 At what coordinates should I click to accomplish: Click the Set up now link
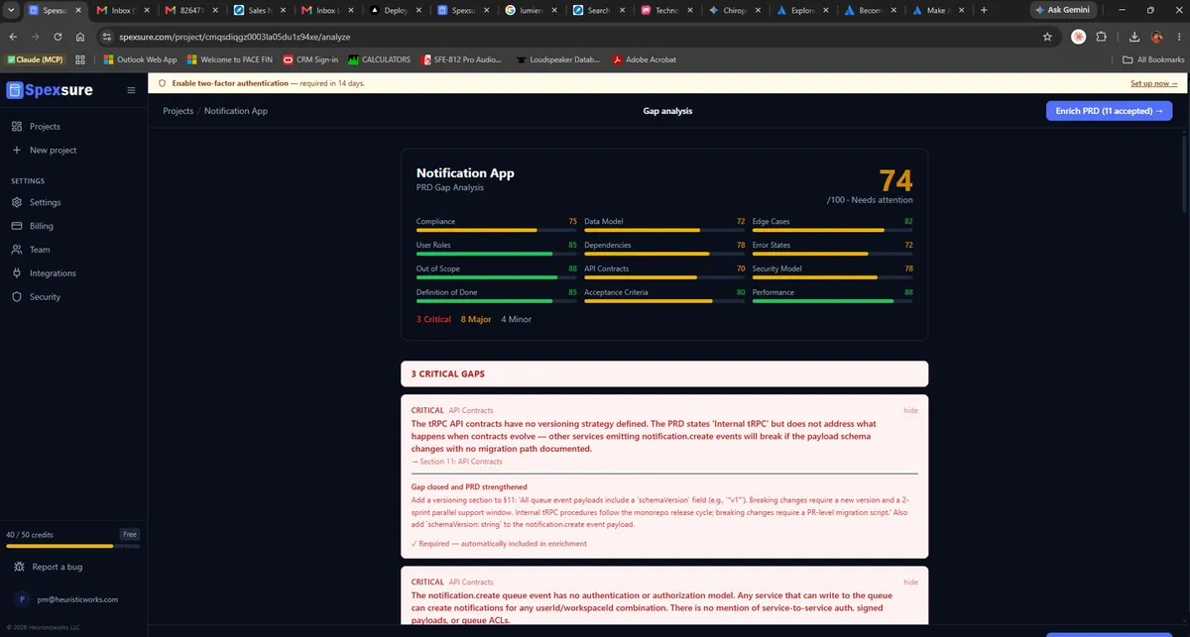[x=1154, y=83]
